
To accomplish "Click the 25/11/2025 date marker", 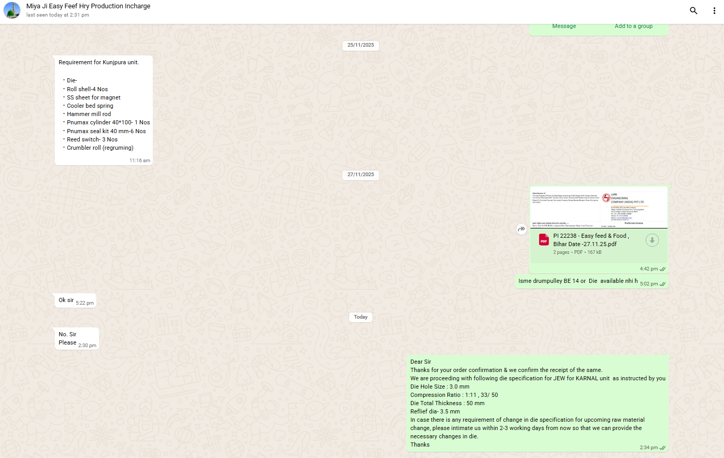I will [360, 45].
